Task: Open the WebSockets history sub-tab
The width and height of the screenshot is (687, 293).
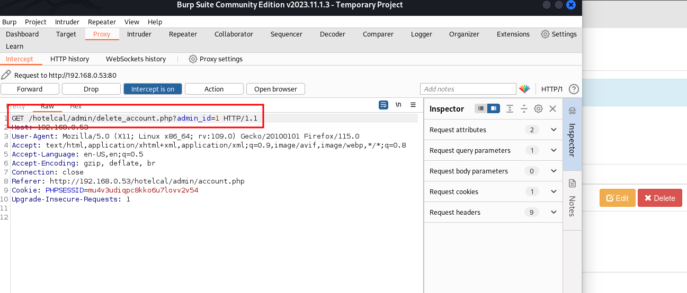Action: tap(136, 59)
